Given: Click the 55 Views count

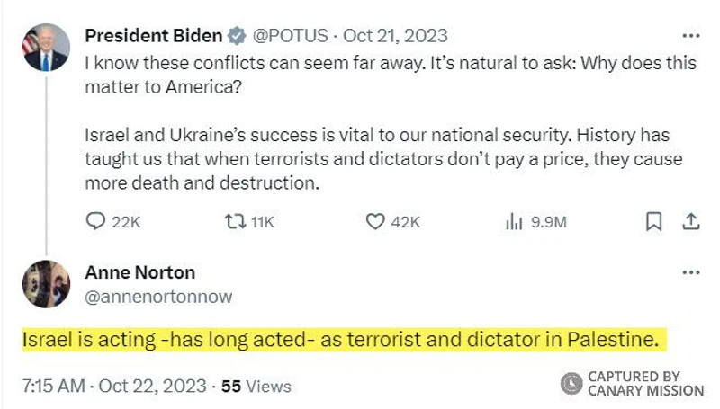Looking at the screenshot, I should tap(256, 386).
